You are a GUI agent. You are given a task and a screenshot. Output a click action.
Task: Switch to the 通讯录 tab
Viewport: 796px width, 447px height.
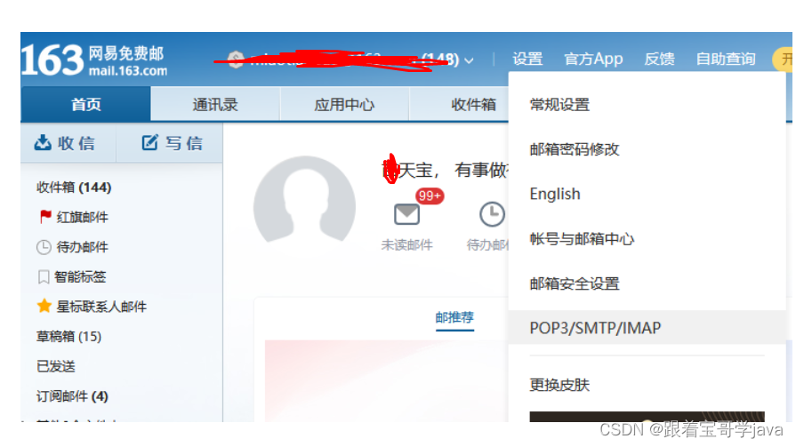[215, 104]
